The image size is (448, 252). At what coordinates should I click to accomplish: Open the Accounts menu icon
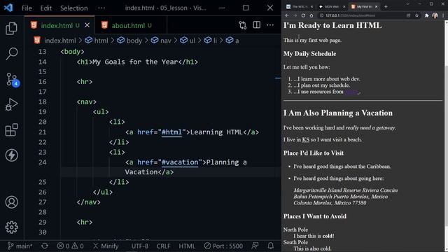(x=11, y=202)
